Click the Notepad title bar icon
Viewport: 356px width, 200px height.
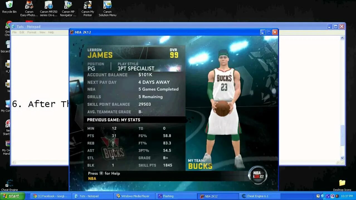click(13, 26)
